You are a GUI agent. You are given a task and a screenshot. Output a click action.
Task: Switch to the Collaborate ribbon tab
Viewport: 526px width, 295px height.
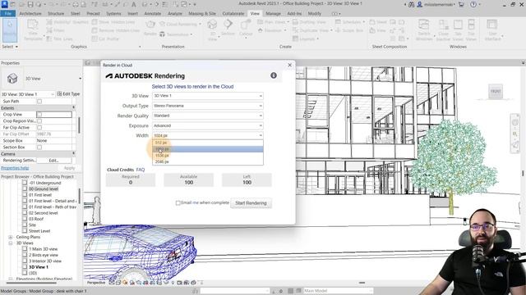click(x=233, y=13)
